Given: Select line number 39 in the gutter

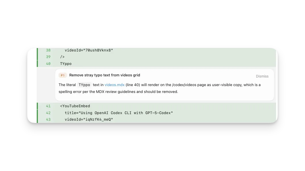Looking at the screenshot, I should point(48,57).
